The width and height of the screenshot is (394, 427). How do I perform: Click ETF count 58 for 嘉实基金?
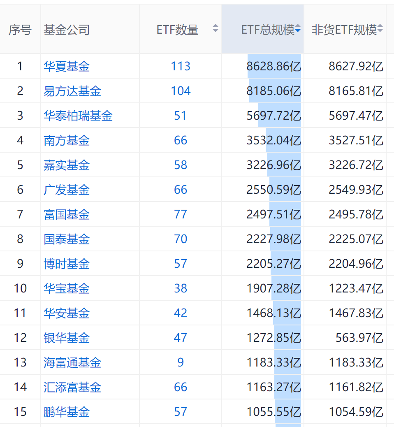181,165
